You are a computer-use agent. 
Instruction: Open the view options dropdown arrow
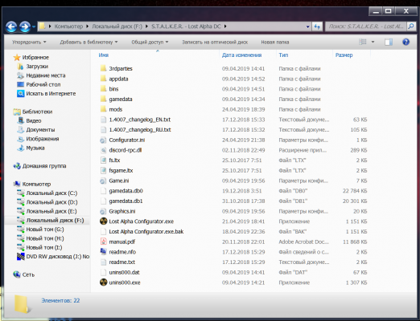373,42
